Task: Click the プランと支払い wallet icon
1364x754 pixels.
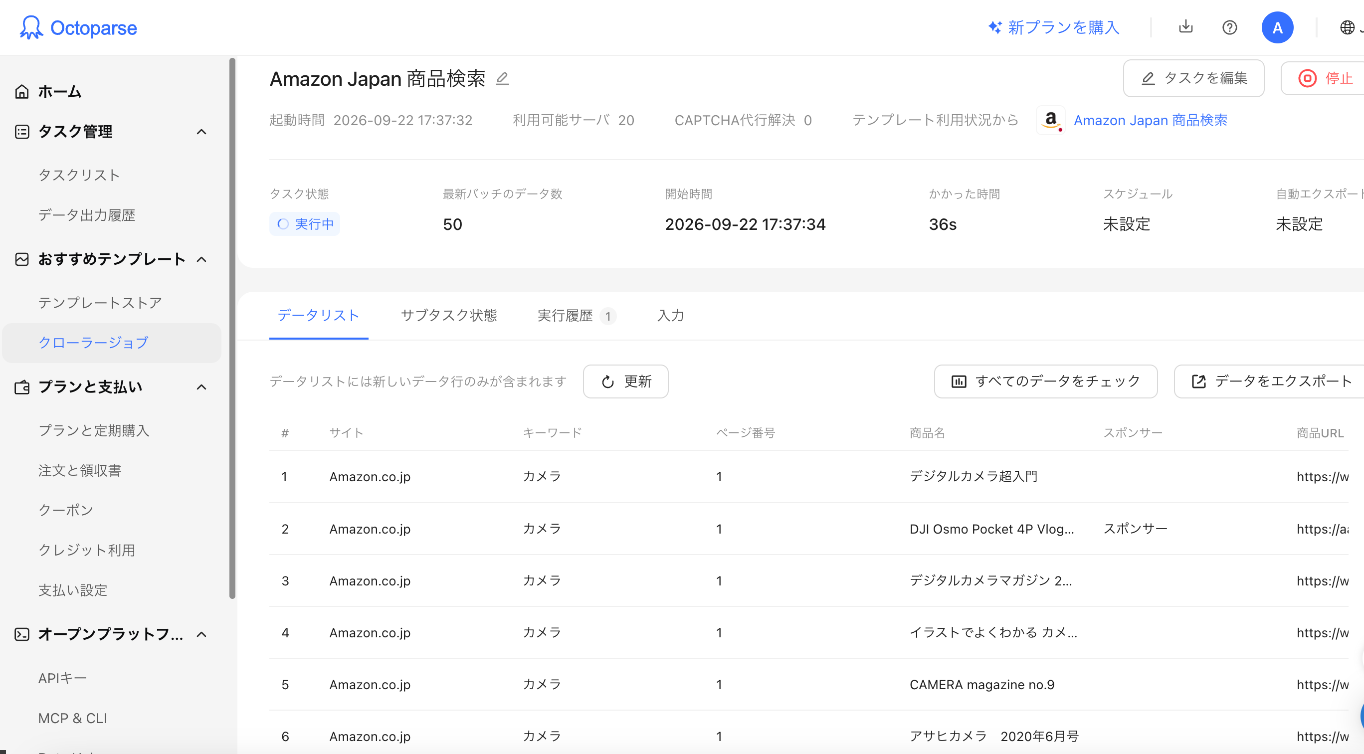Action: tap(22, 387)
